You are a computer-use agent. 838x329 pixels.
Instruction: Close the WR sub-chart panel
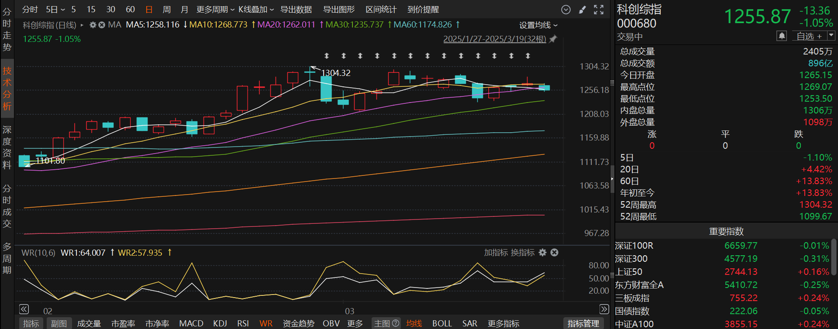click(554, 252)
